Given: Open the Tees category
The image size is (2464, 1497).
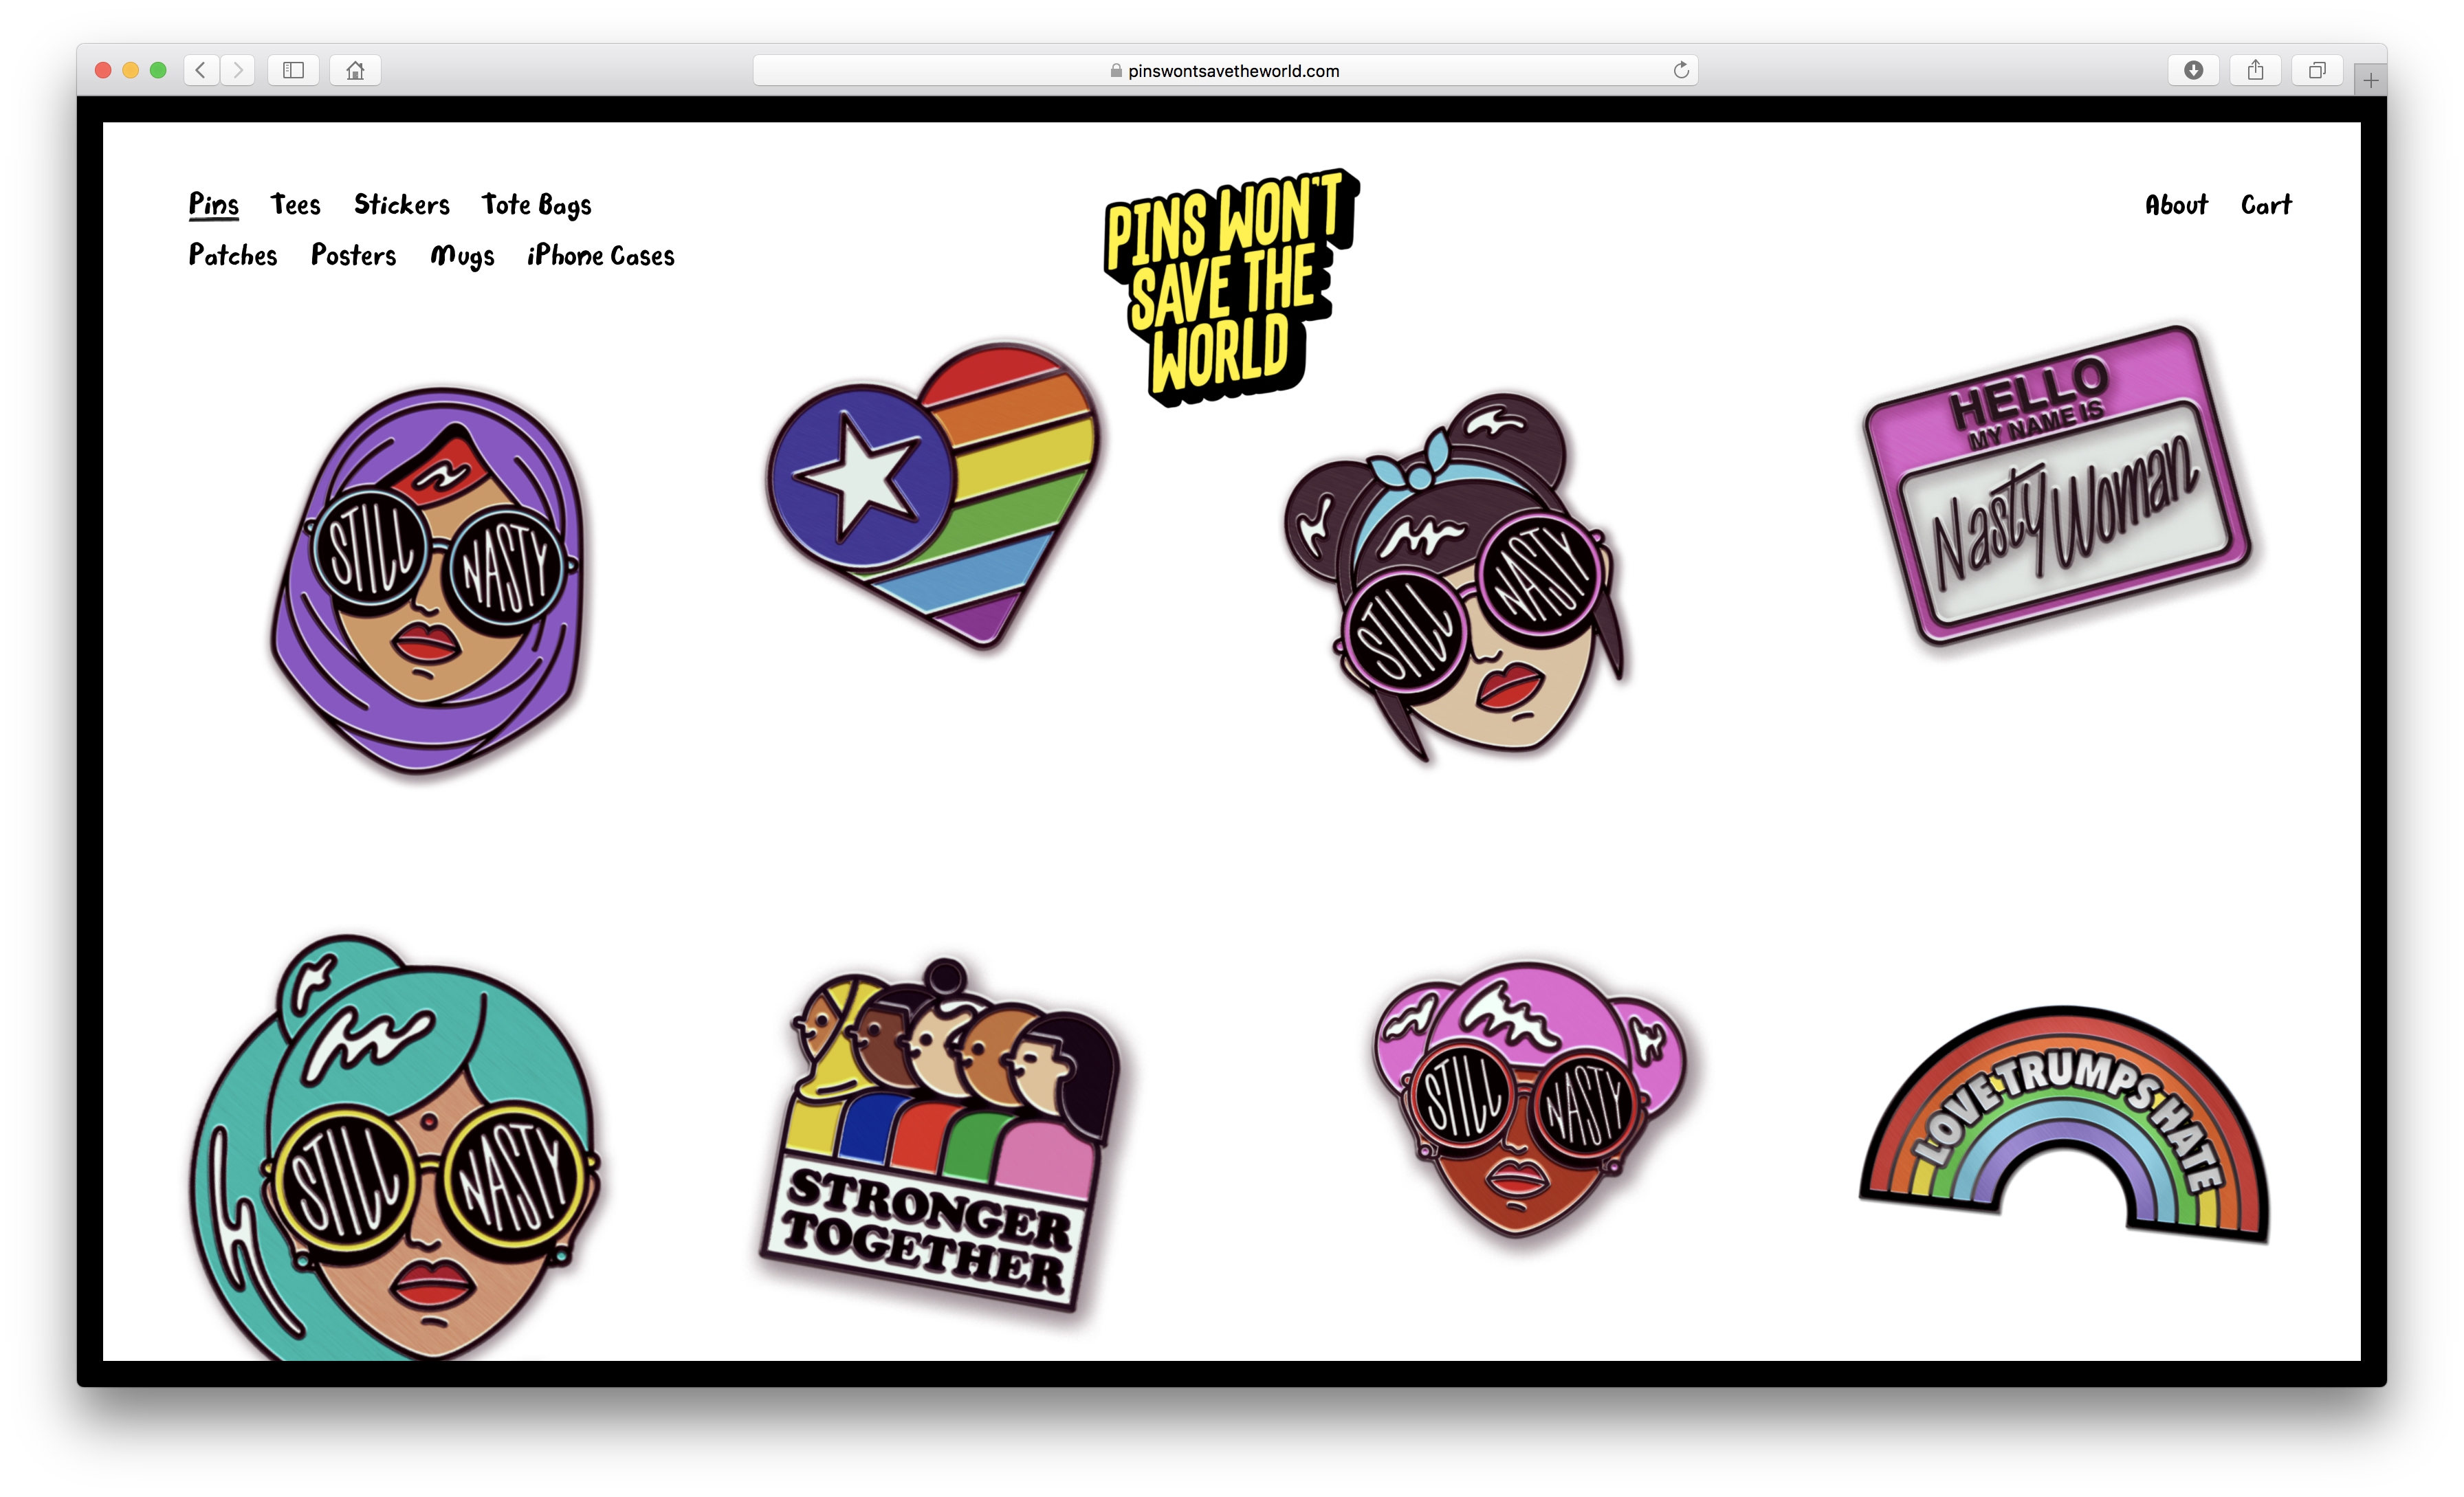Looking at the screenshot, I should (x=295, y=205).
